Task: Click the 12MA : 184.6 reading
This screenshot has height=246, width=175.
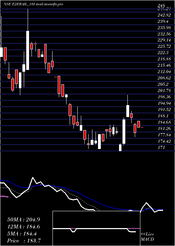Action: click(23, 227)
